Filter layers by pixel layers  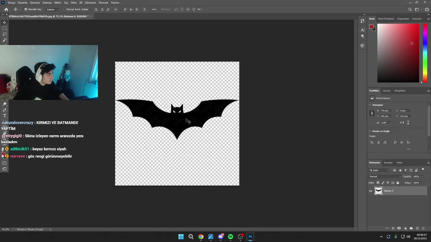point(395,170)
